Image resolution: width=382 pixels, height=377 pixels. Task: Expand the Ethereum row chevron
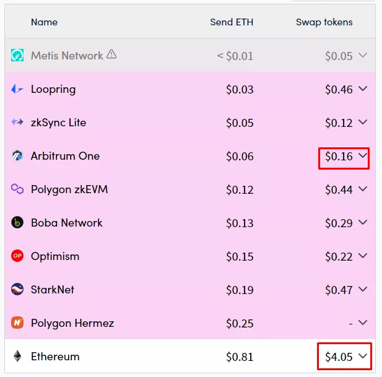pos(363,356)
